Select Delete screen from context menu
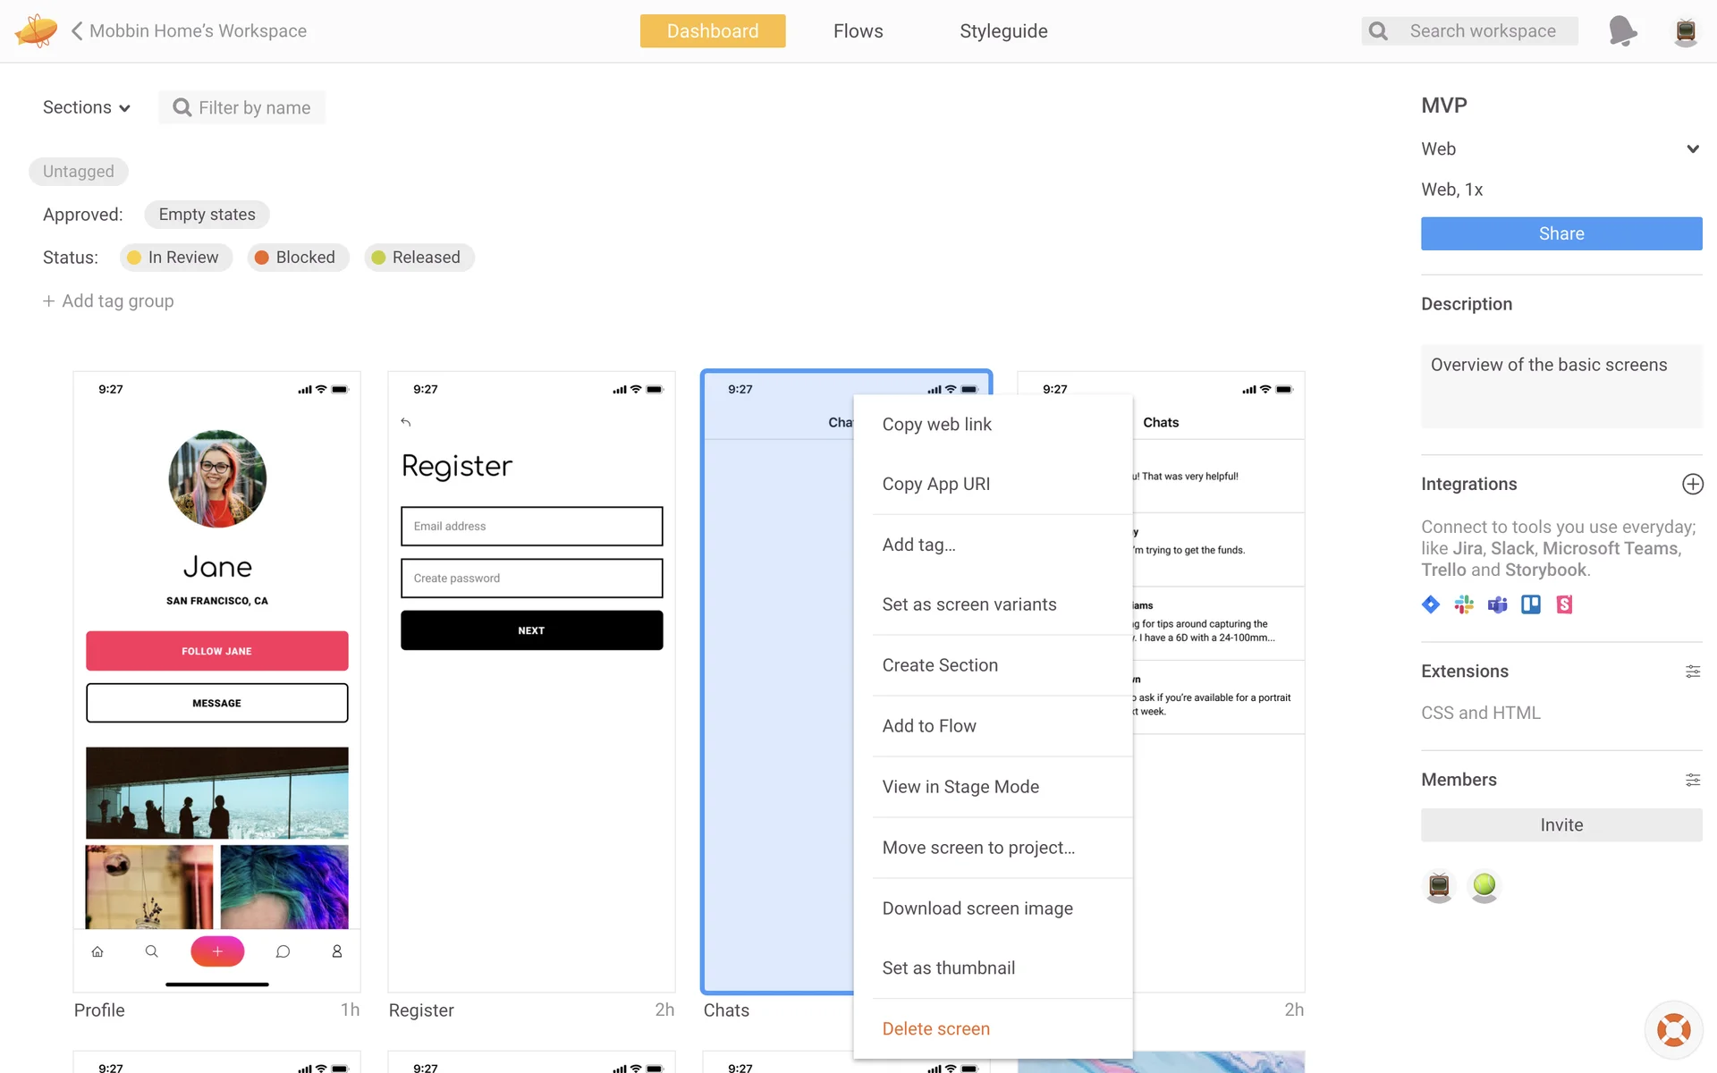The width and height of the screenshot is (1717, 1073). [x=935, y=1028]
